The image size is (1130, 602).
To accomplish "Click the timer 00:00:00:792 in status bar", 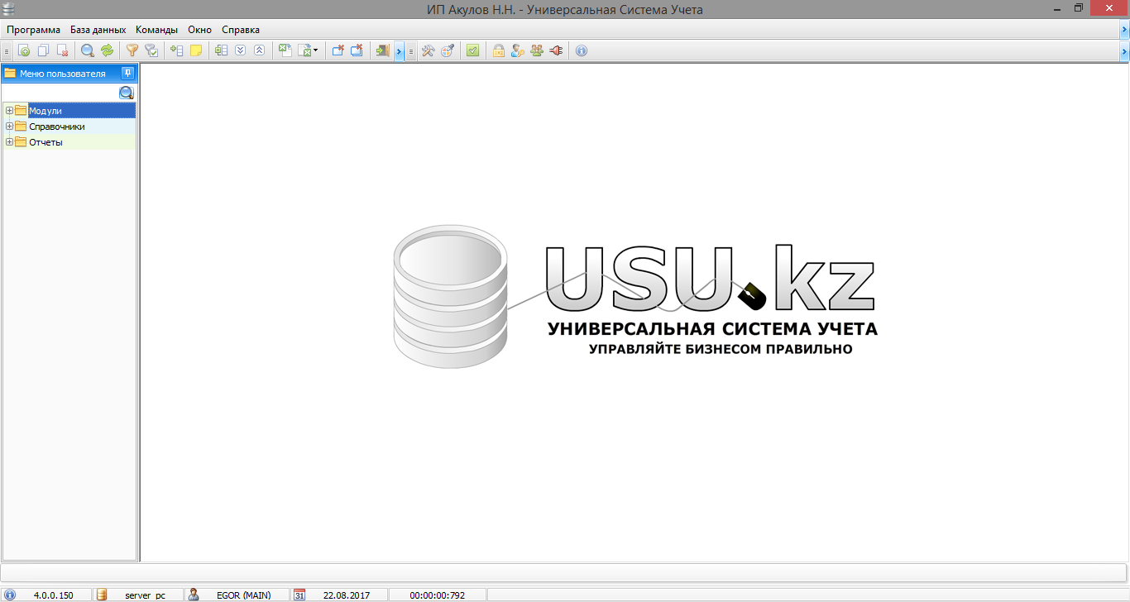I will pyautogui.click(x=437, y=595).
